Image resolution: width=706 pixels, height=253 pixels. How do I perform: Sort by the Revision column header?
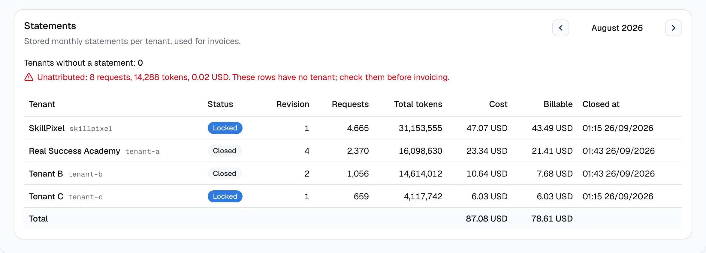[x=293, y=104]
